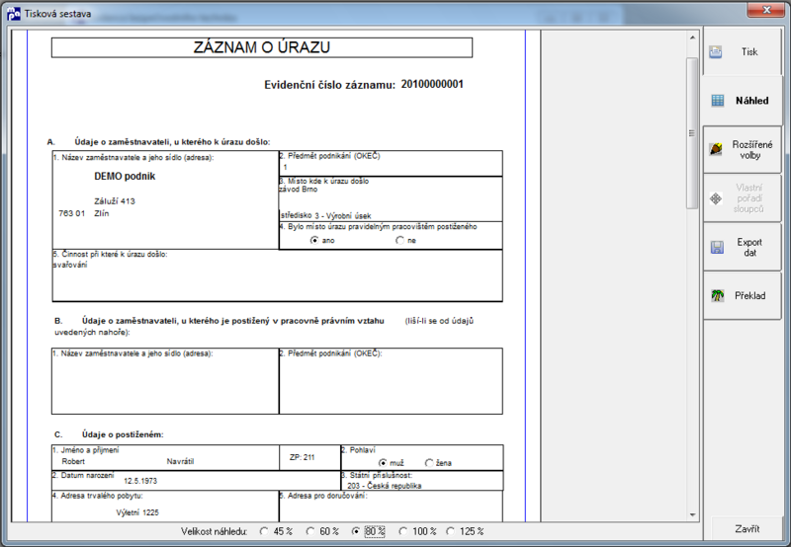Switch to the Náhled preview tab
Viewport: 791px width, 547px height.
(743, 101)
